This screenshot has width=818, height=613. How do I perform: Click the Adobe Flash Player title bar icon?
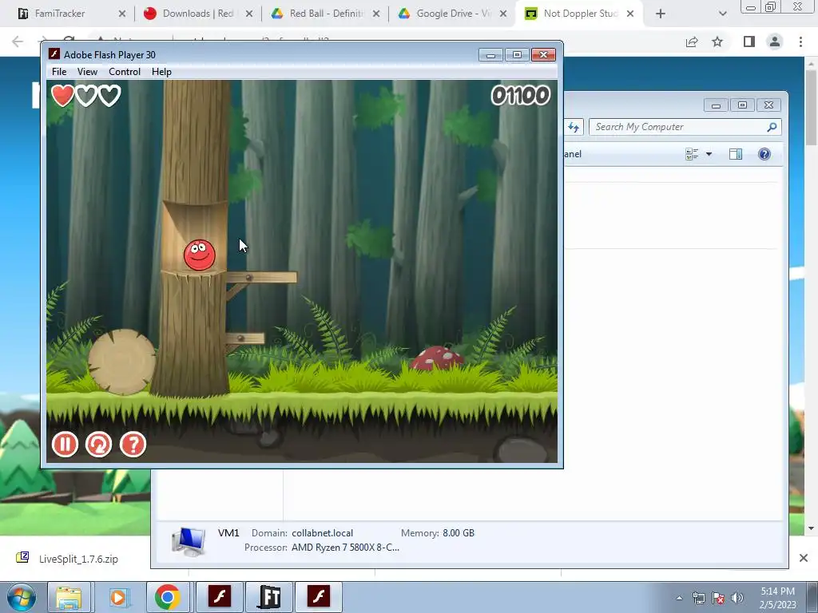tap(54, 54)
